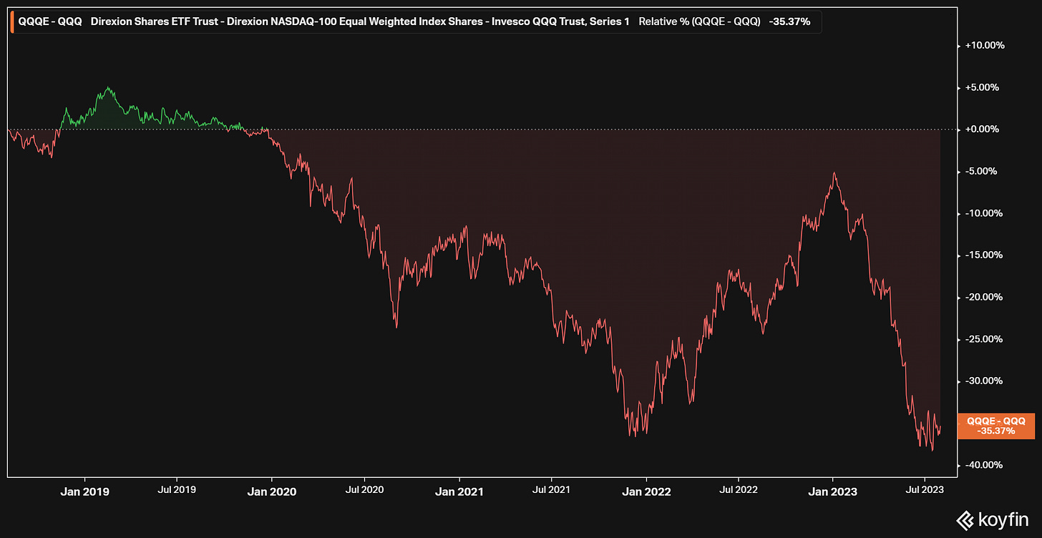Viewport: 1042px width, 538px height.
Task: Click the -40.00% y-axis label
Action: coord(985,465)
